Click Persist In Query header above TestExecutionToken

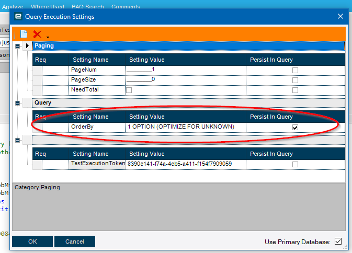296,154
